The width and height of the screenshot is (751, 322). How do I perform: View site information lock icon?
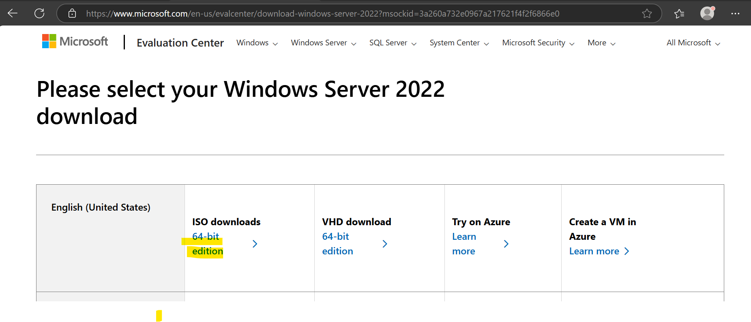[72, 13]
